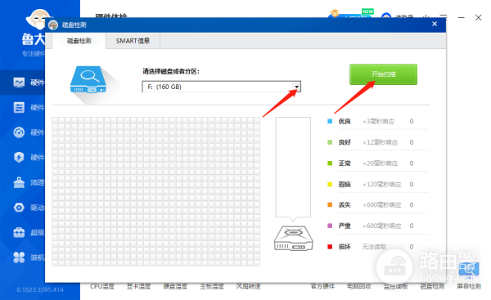Open 磁盘检测 in the main window bottom bar
Image resolution: width=491 pixels, height=300 pixels.
point(432,286)
